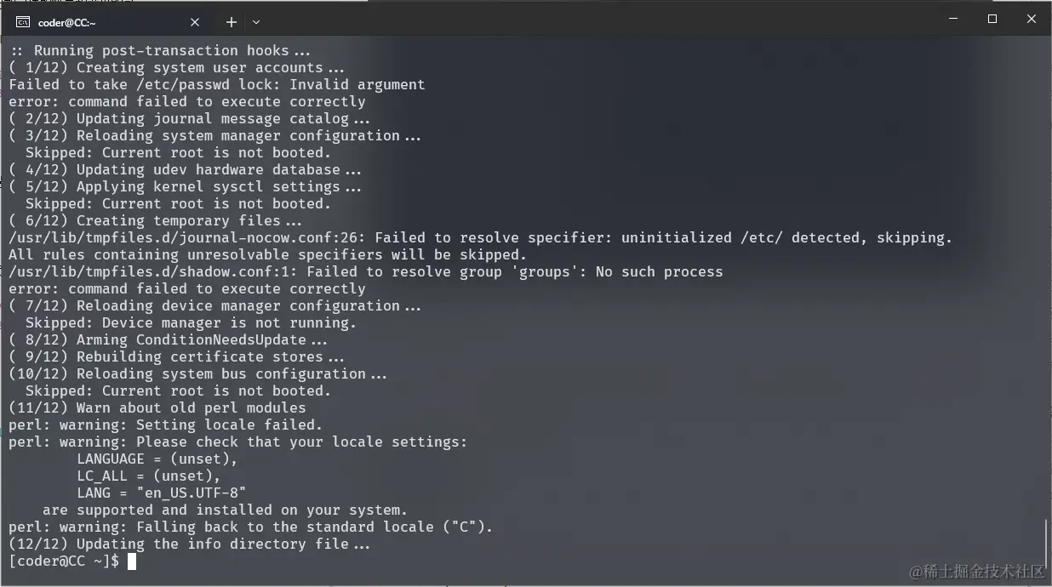Click the block cursor at the prompt
1052x587 pixels.
[132, 561]
